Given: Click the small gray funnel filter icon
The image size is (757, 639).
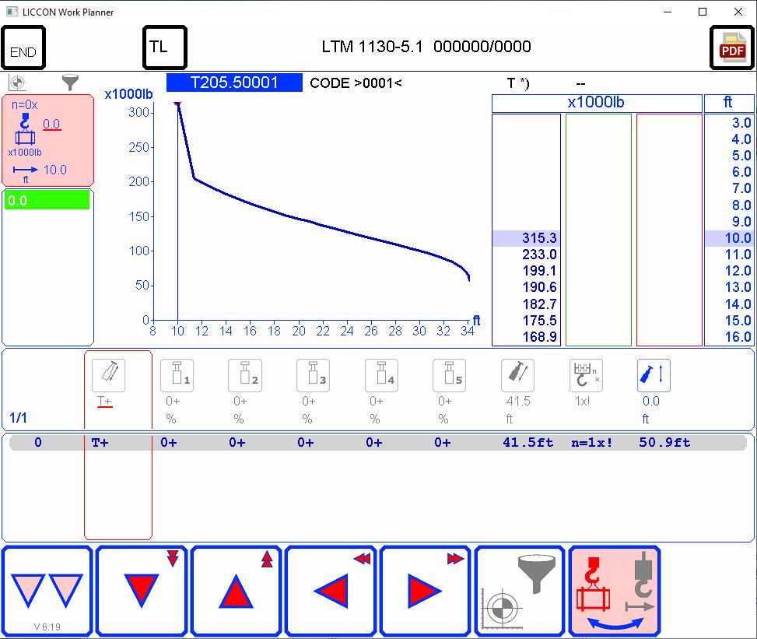Looking at the screenshot, I should [70, 82].
